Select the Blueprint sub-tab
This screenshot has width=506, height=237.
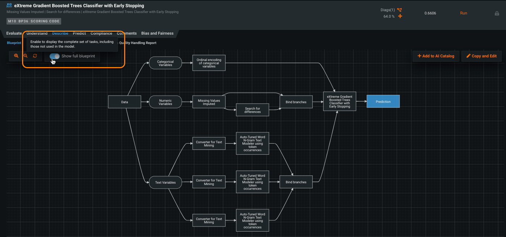[14, 43]
